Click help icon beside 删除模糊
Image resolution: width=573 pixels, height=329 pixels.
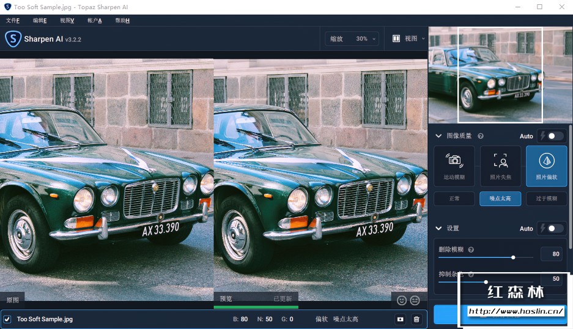471,250
